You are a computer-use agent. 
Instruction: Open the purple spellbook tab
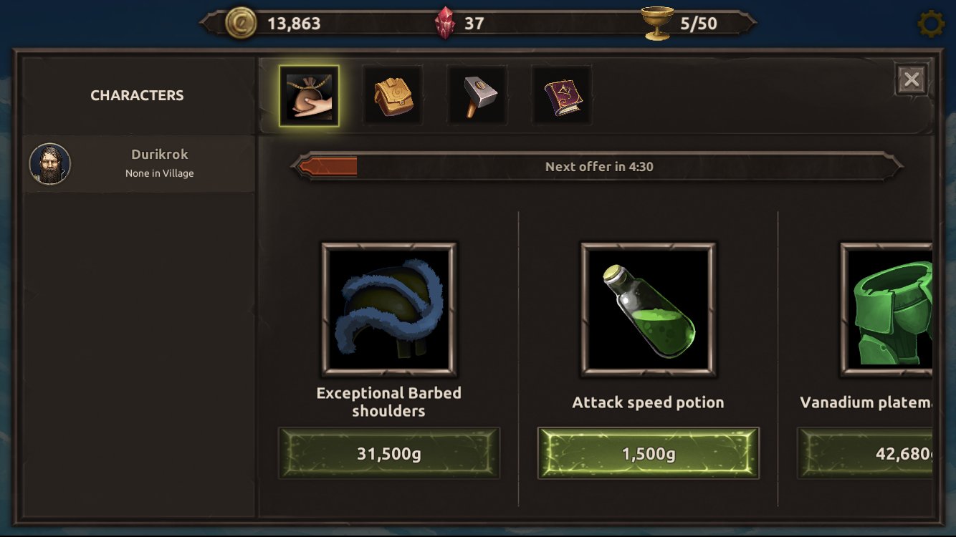click(562, 96)
